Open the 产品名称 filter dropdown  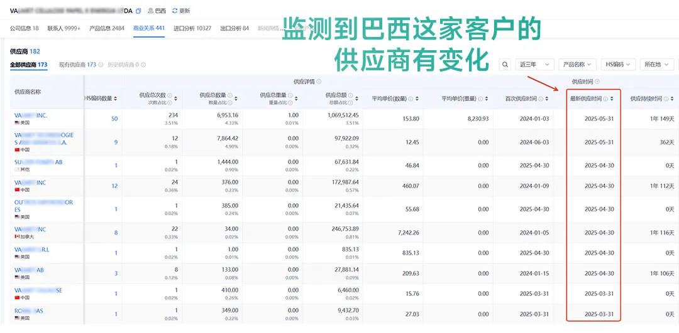pos(578,65)
